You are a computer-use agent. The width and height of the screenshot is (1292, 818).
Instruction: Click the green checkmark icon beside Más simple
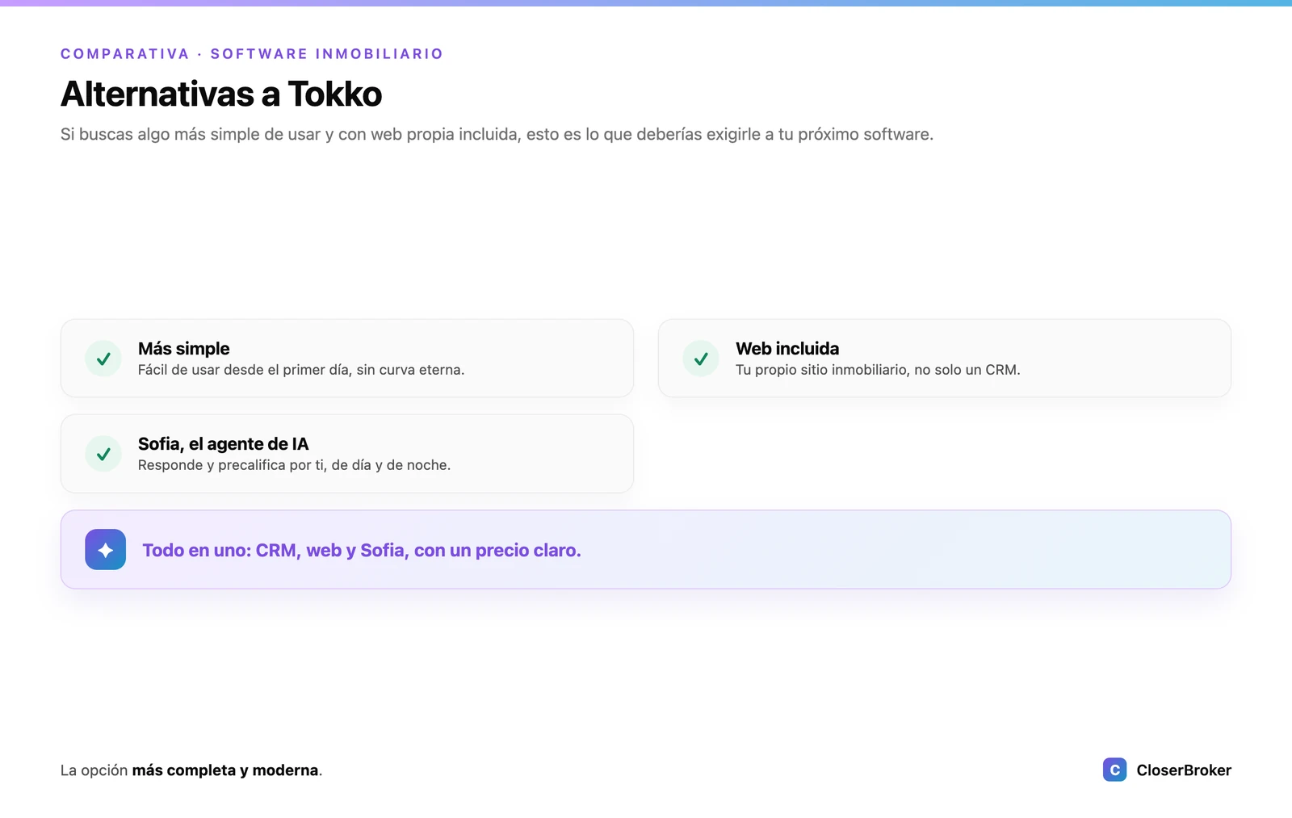tap(103, 359)
